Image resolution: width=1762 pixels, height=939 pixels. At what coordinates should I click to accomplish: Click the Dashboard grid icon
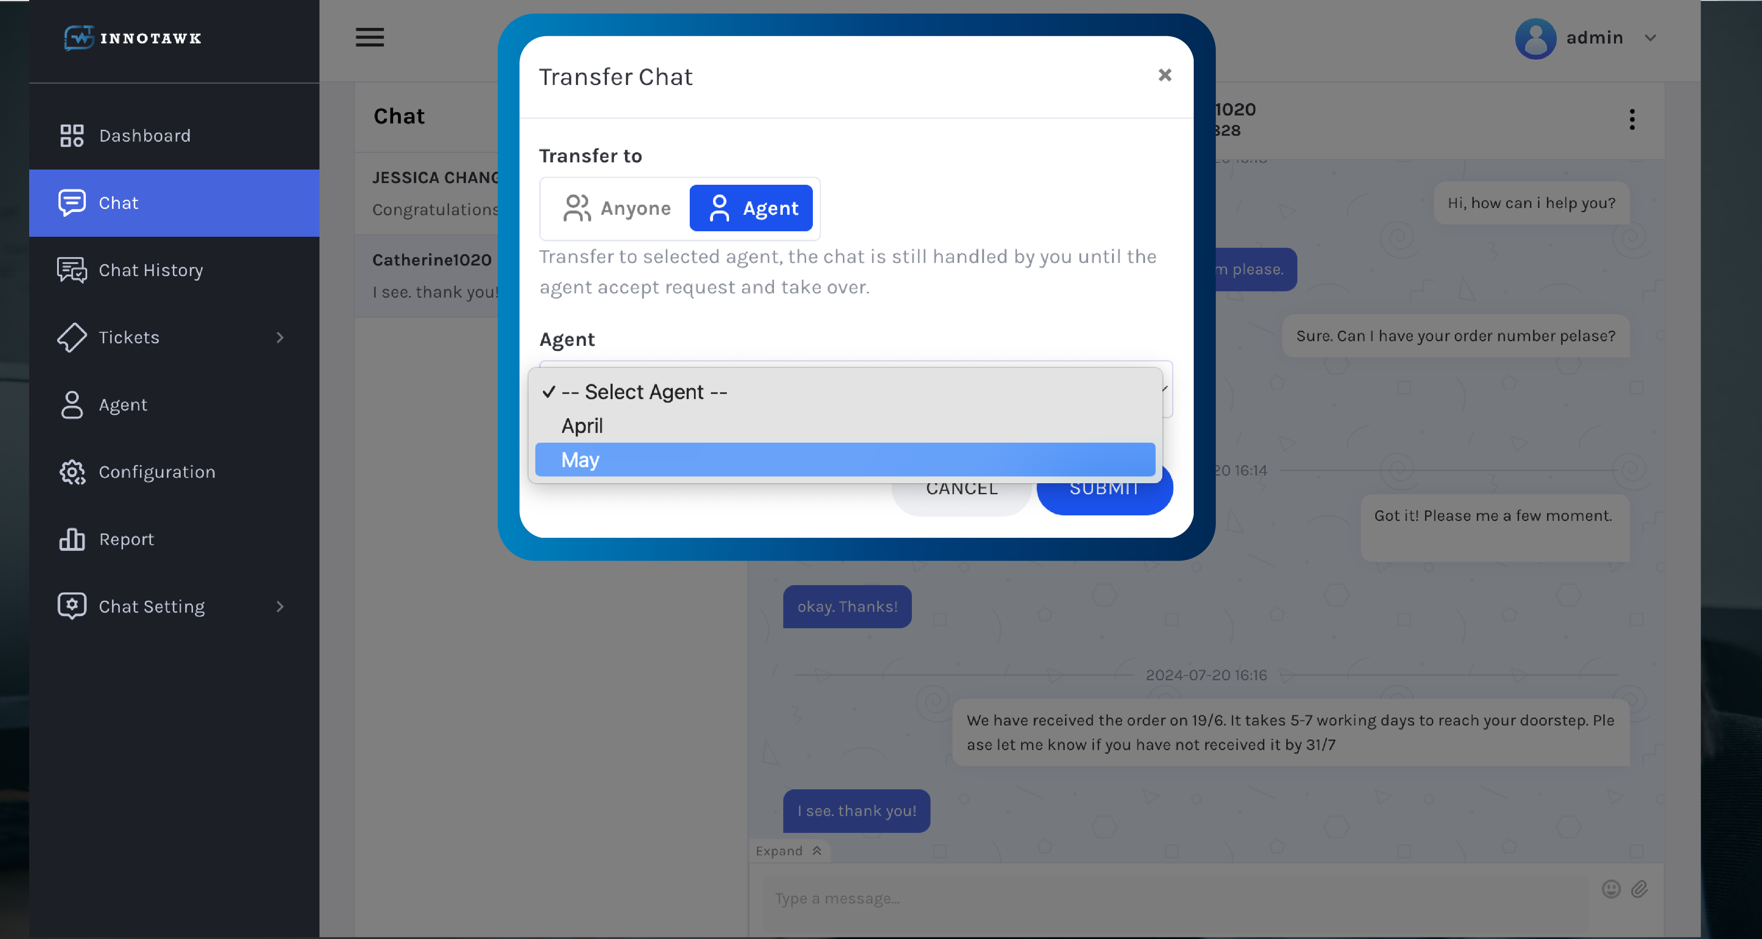click(72, 135)
